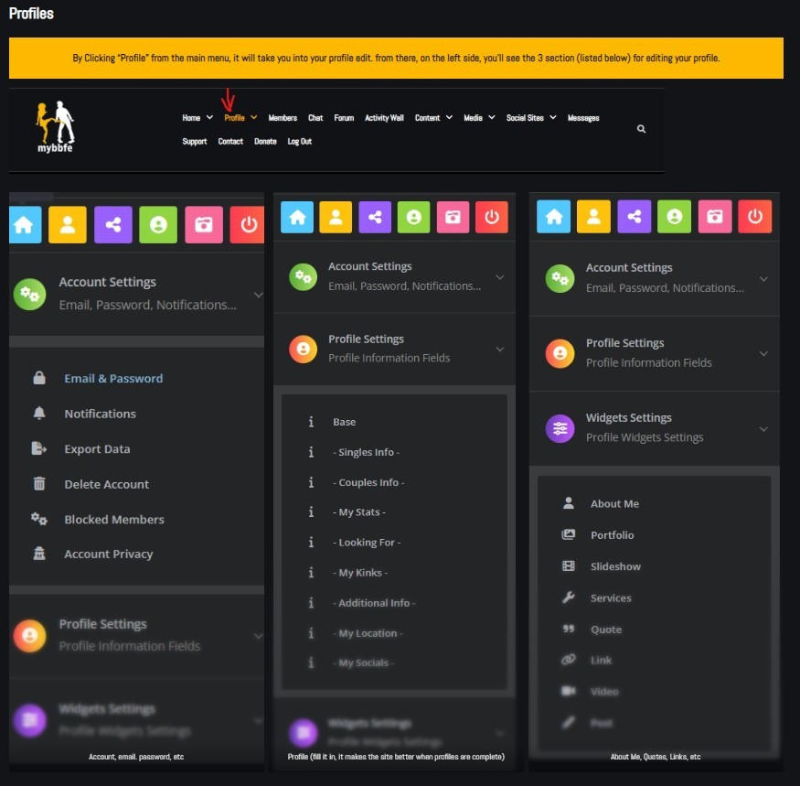Open the Email & Password settings link
Viewport: 800px width, 786px height.
113,379
